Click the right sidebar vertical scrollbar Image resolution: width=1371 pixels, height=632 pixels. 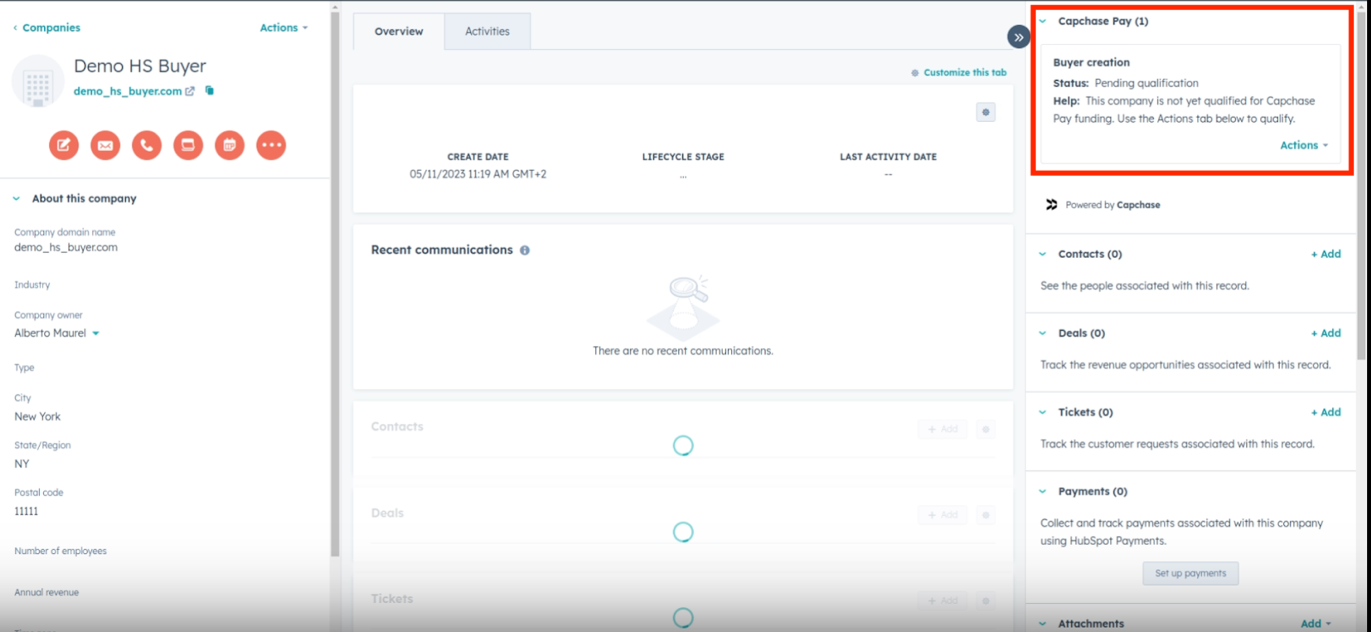pyautogui.click(x=1361, y=185)
